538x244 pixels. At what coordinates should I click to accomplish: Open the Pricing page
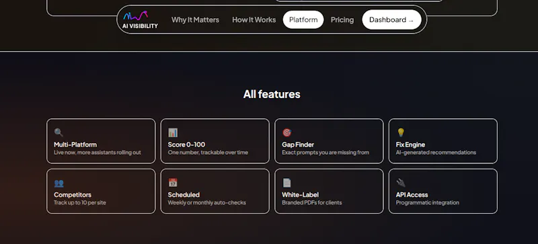[x=342, y=19]
